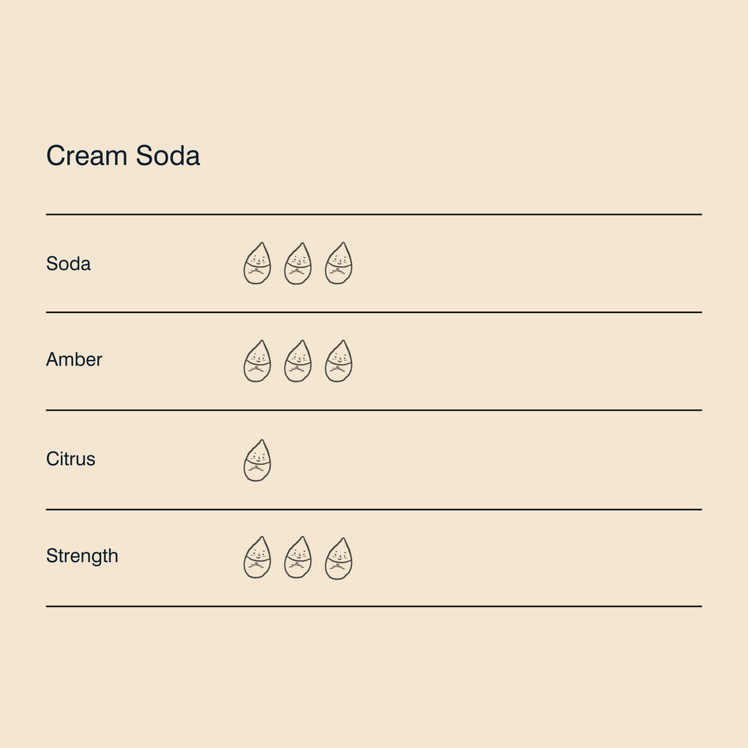Screen dimensions: 748x748
Task: Click the divider line between Amber and Citrus
Action: 374,410
